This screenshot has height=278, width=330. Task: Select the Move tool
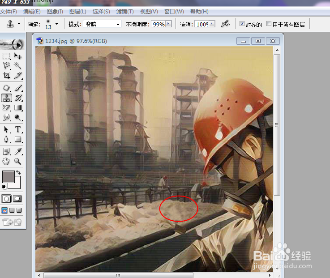tap(18, 56)
